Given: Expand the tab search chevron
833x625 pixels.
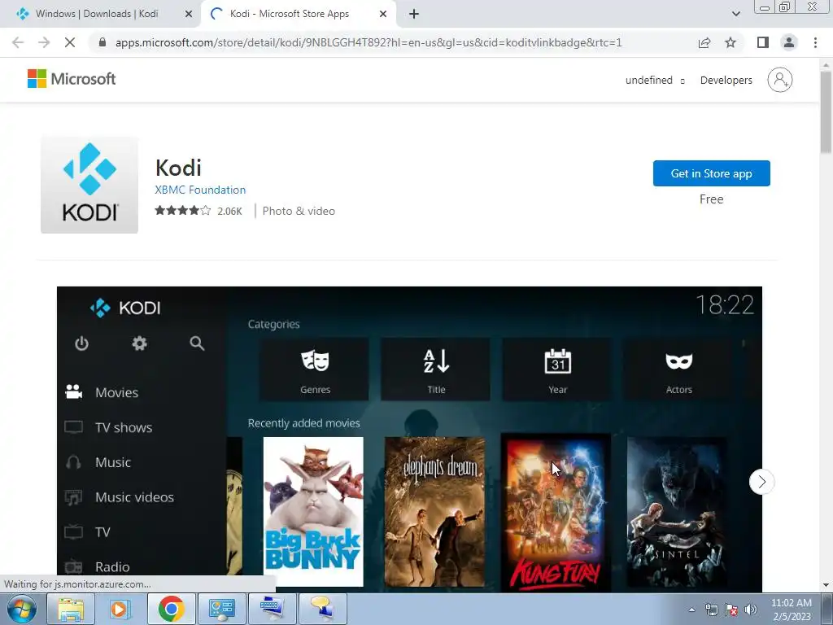Looking at the screenshot, I should pos(735,15).
